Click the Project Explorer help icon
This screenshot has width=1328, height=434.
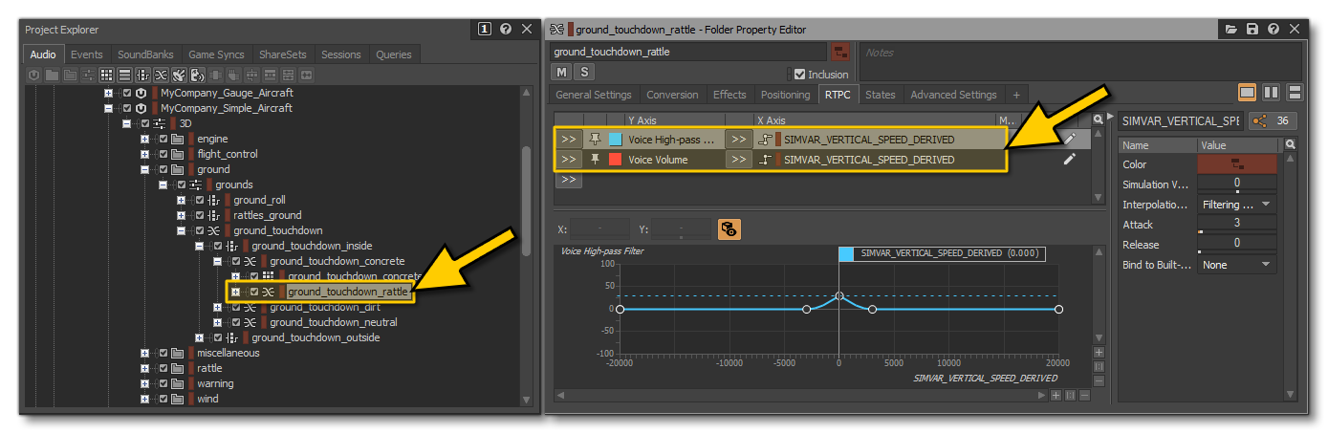[x=506, y=30]
